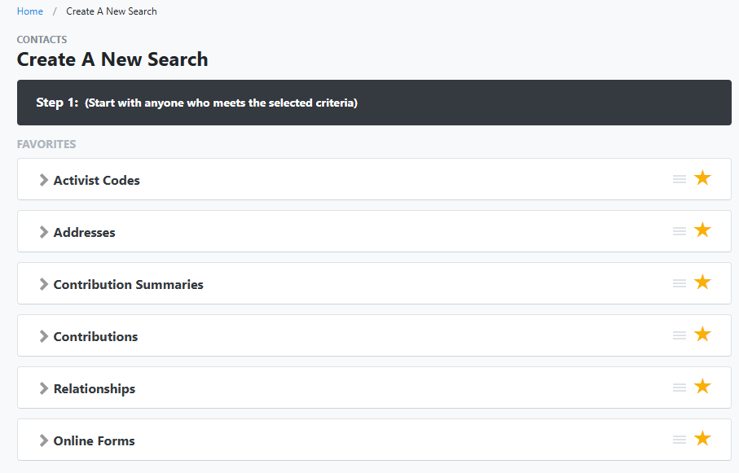Remove Contribution Summaries from favorites via star
Image resolution: width=739 pixels, height=473 pixels.
click(x=702, y=282)
